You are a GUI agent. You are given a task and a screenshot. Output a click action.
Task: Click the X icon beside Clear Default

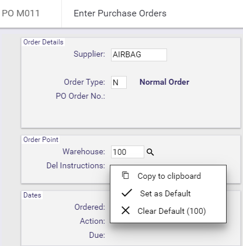[126, 210]
